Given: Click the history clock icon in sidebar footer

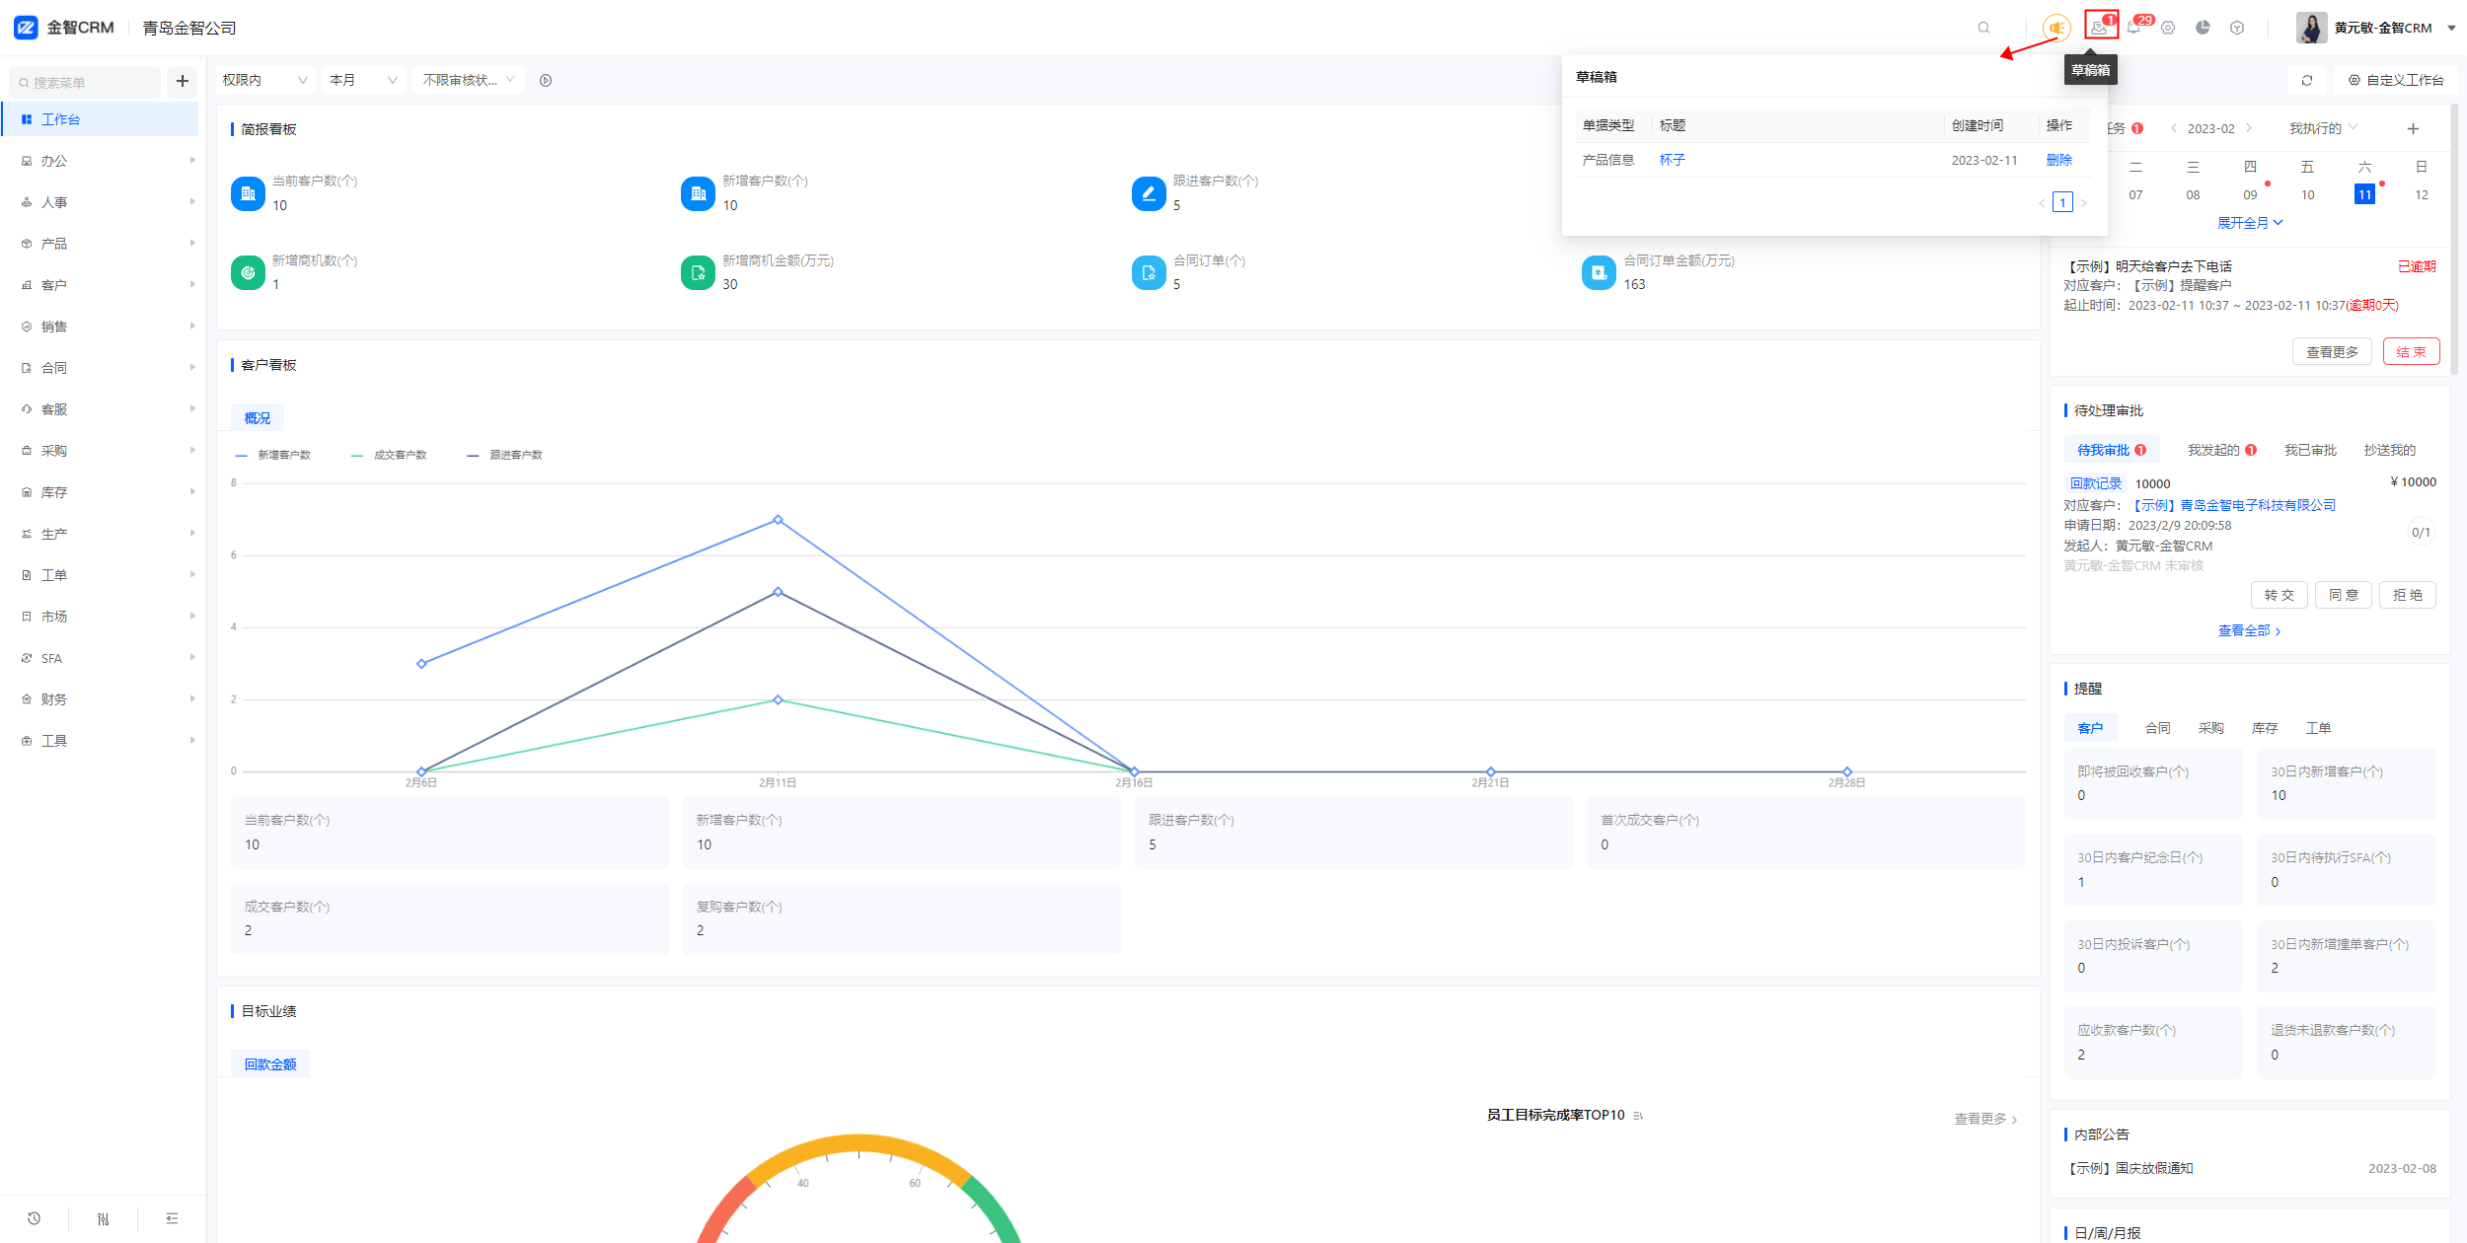Looking at the screenshot, I should 34,1218.
